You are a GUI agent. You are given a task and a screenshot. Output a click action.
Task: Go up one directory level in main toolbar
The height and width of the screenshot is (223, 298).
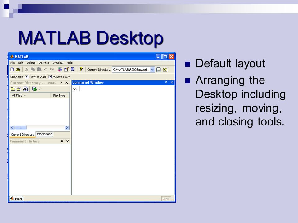click(x=165, y=70)
